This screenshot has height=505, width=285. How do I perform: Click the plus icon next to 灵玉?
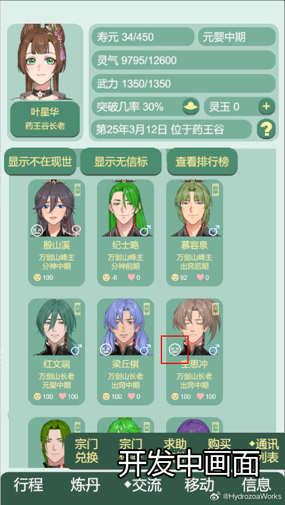pos(266,106)
